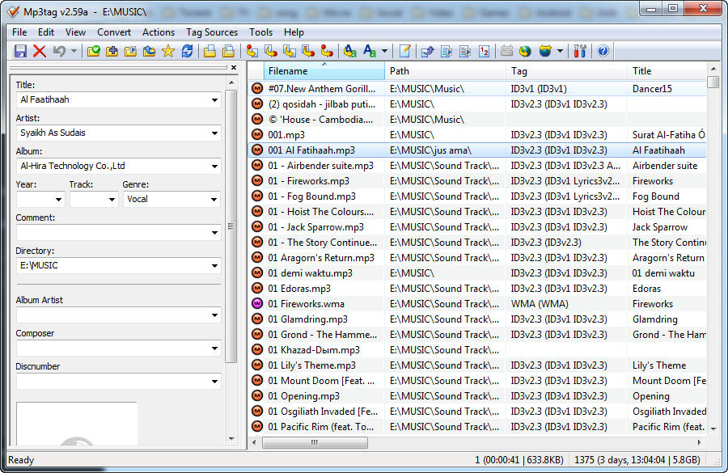Open the Convert menu
The height and width of the screenshot is (473, 728).
pyautogui.click(x=114, y=32)
